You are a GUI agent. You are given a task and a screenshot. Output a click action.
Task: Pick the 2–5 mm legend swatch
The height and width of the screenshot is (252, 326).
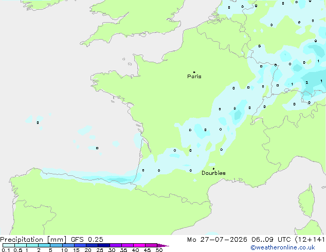pos(45,245)
